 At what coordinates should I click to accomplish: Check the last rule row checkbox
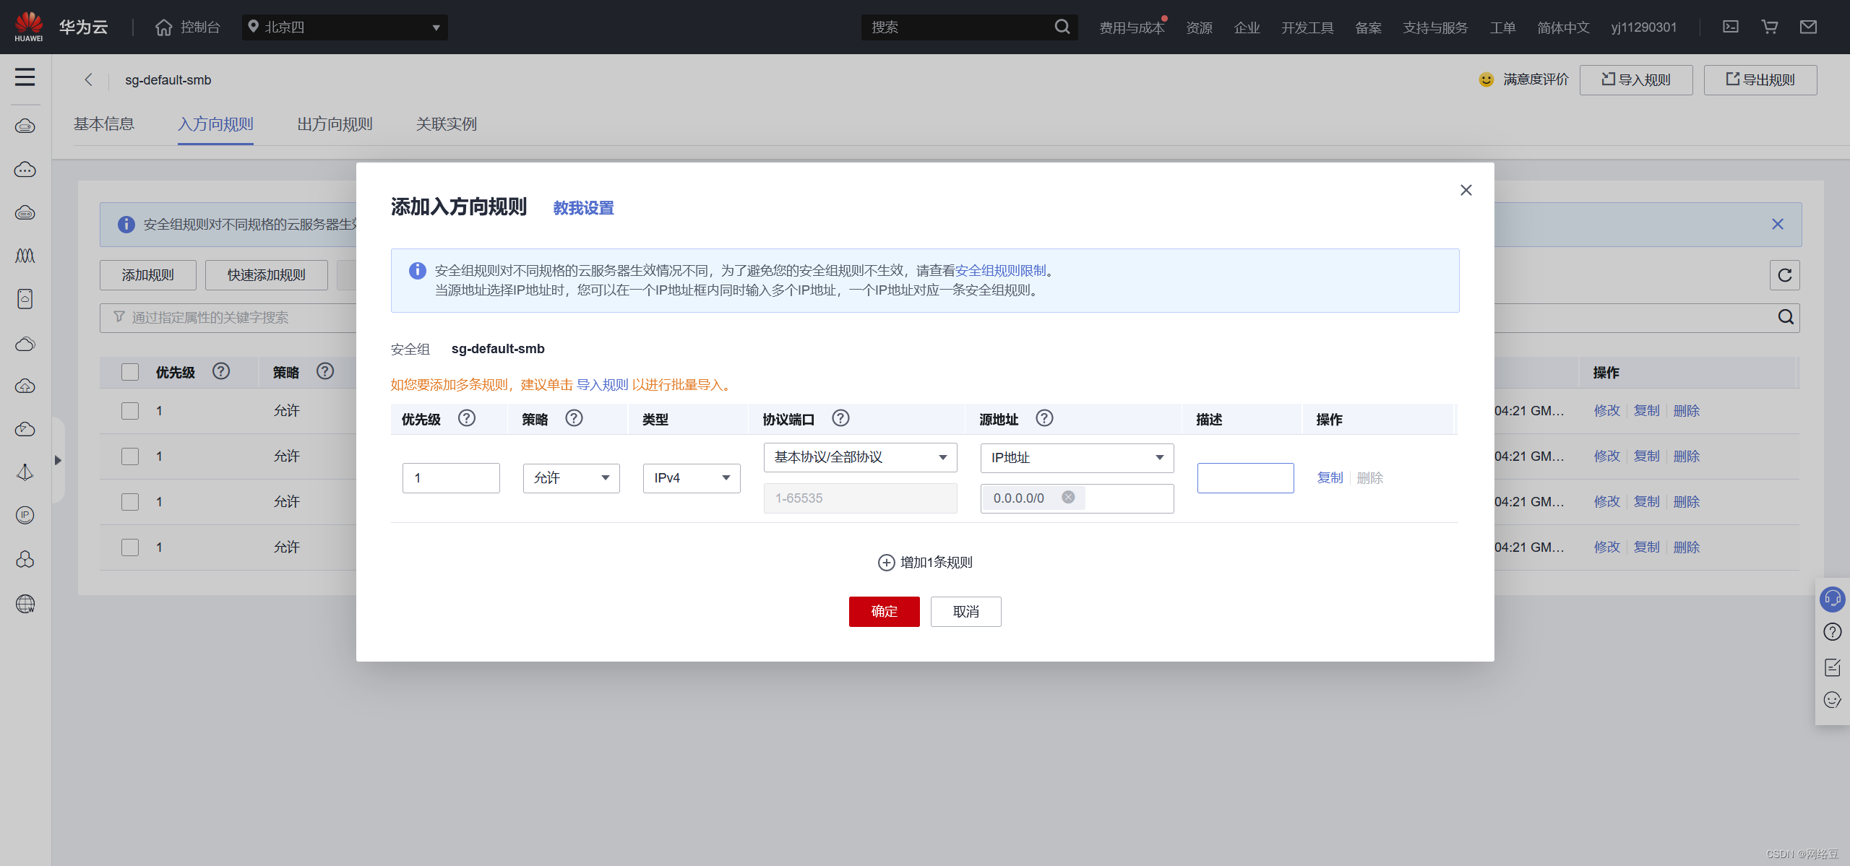(130, 547)
